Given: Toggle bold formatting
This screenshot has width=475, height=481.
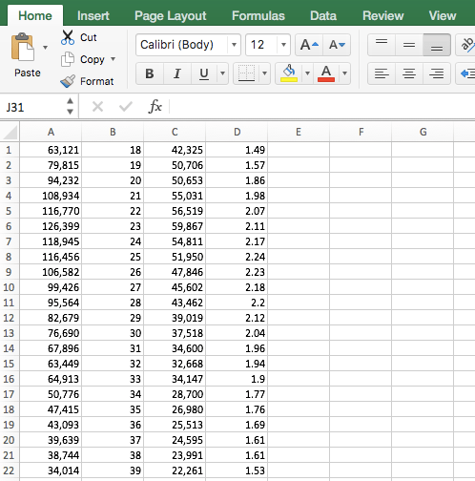Looking at the screenshot, I should tap(150, 73).
